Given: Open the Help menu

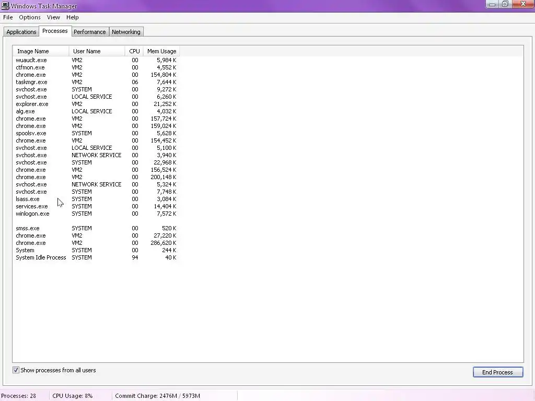Looking at the screenshot, I should click(x=72, y=17).
